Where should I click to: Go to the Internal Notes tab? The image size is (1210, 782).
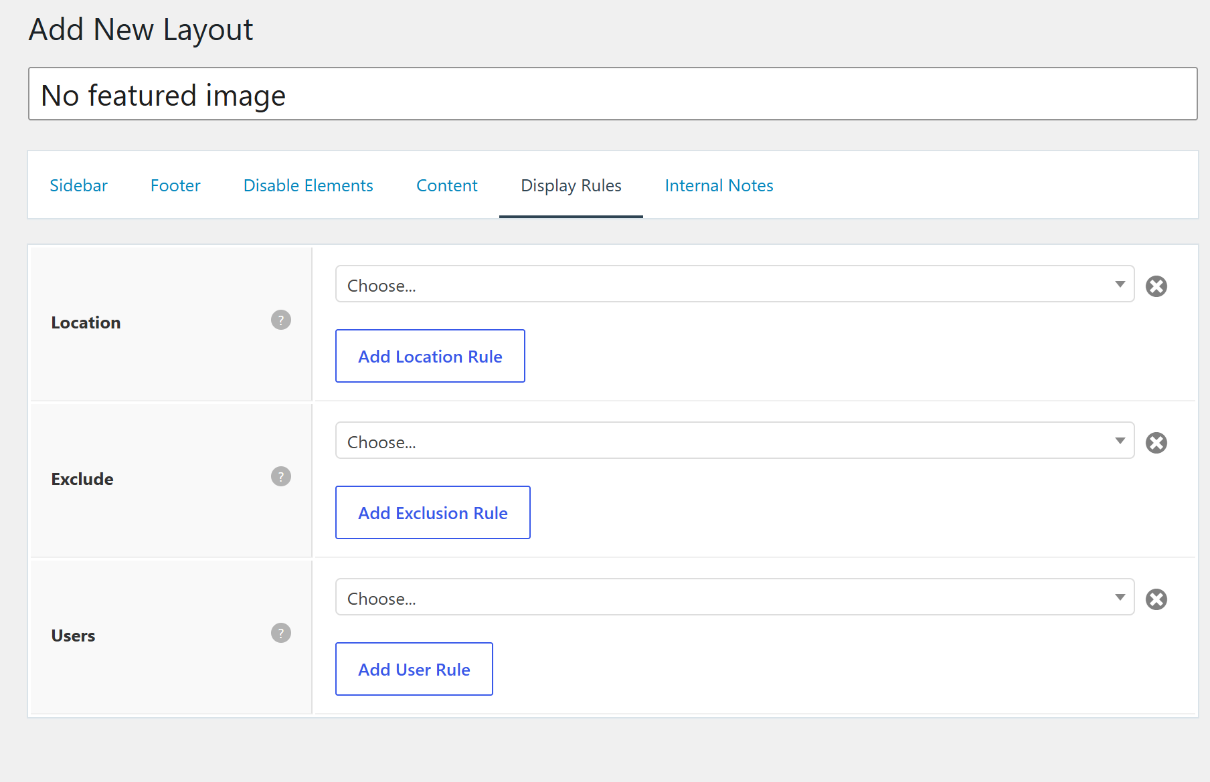719,186
